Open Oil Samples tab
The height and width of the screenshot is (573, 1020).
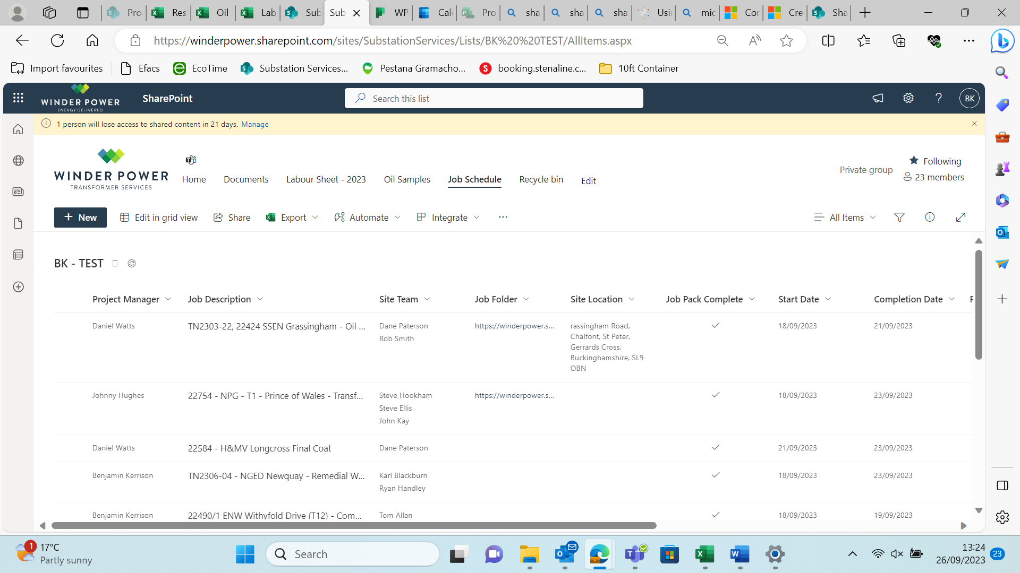point(407,179)
